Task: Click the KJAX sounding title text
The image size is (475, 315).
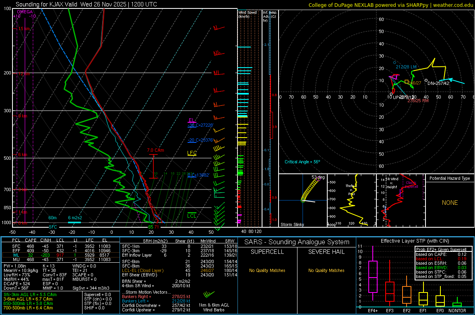Action: [86, 4]
